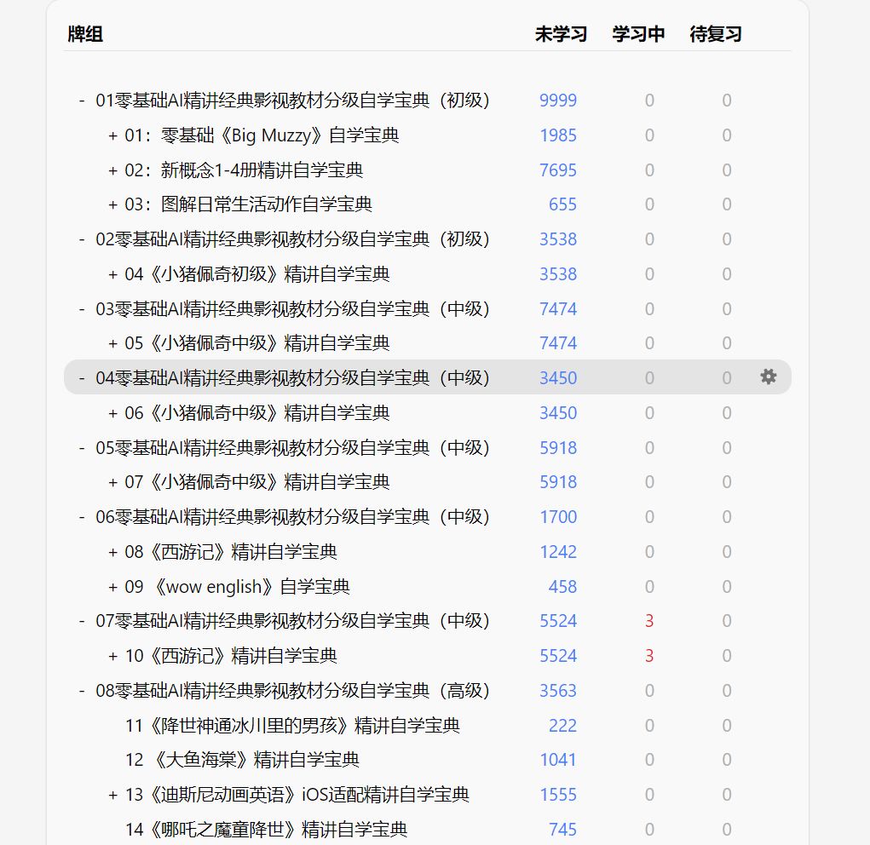The image size is (870, 845).
Task: Open deck 08《西游记》精讲自学宝典
Action: [231, 552]
